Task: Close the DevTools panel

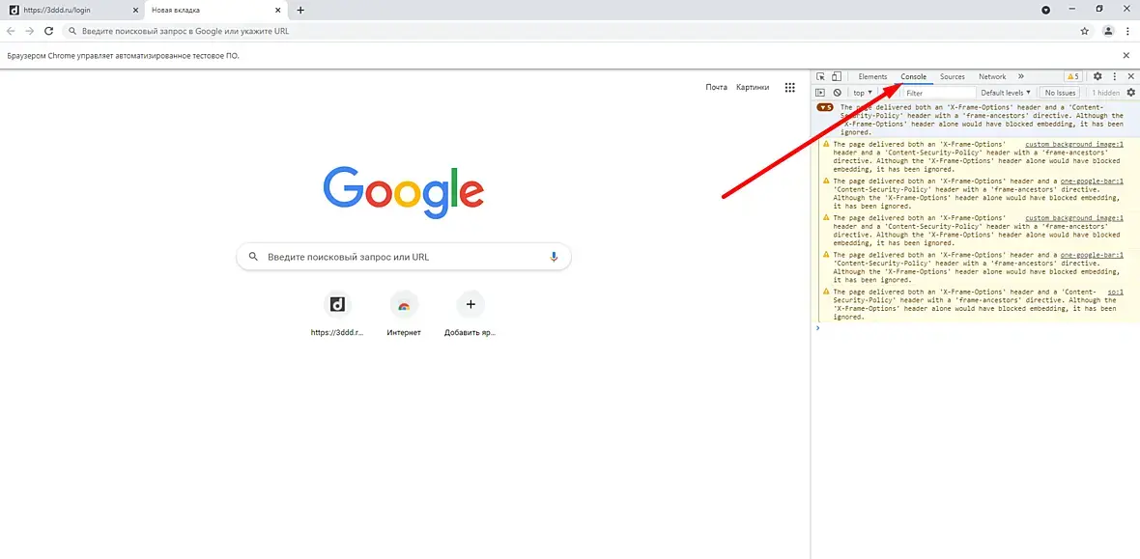Action: coord(1130,76)
